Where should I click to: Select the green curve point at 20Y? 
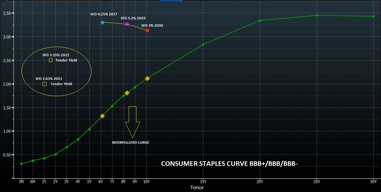(x=260, y=21)
